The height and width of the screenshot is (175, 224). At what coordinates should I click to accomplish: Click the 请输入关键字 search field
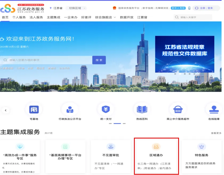195,17
